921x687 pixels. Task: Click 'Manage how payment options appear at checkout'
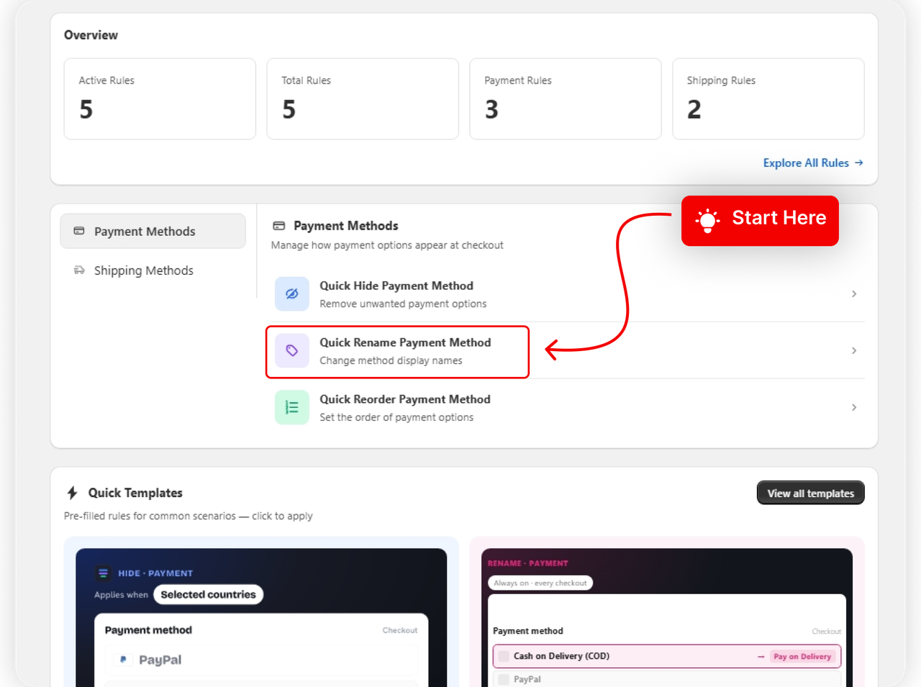(x=387, y=245)
